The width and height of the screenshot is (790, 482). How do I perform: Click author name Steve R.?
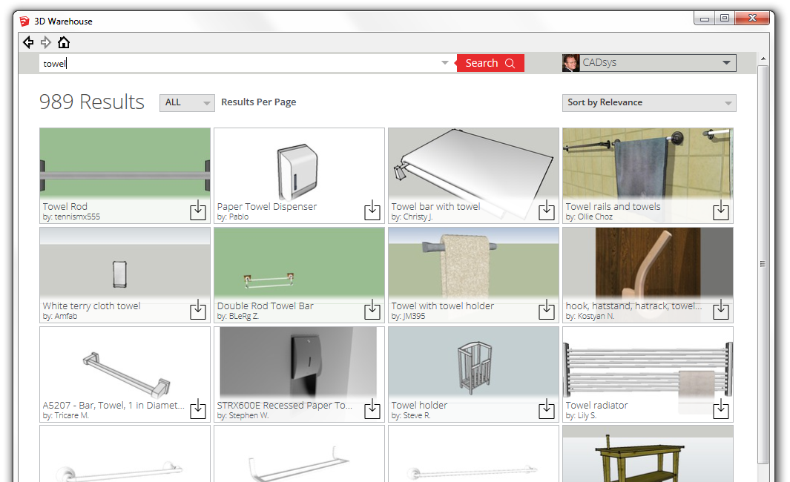[x=417, y=415]
